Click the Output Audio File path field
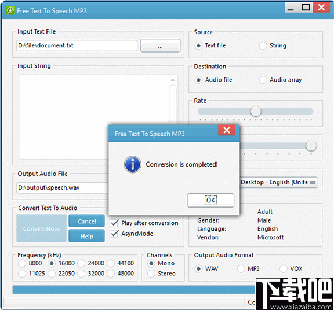 coord(63,187)
